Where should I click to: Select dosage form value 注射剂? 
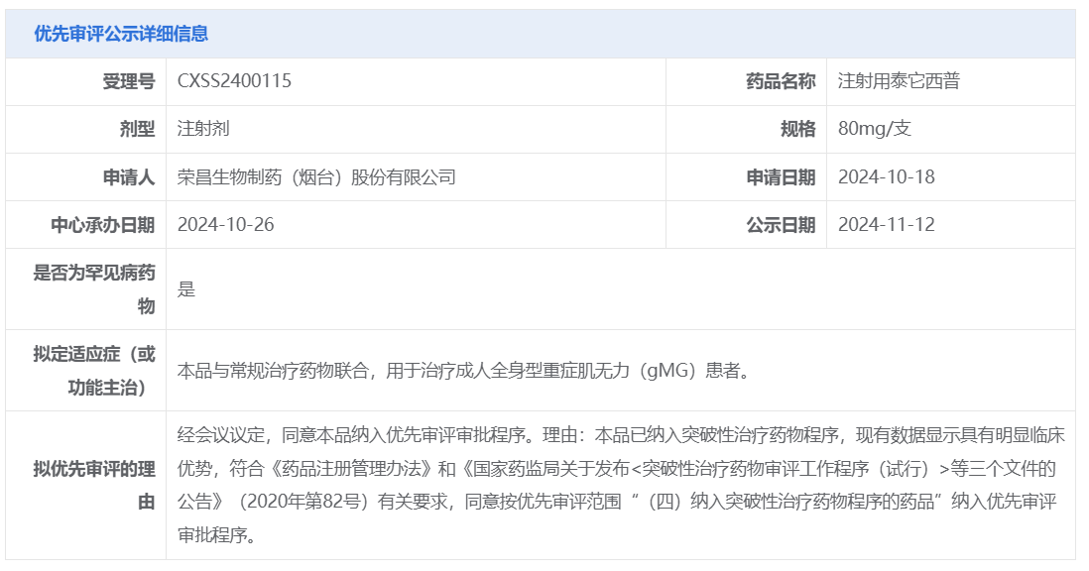(202, 128)
